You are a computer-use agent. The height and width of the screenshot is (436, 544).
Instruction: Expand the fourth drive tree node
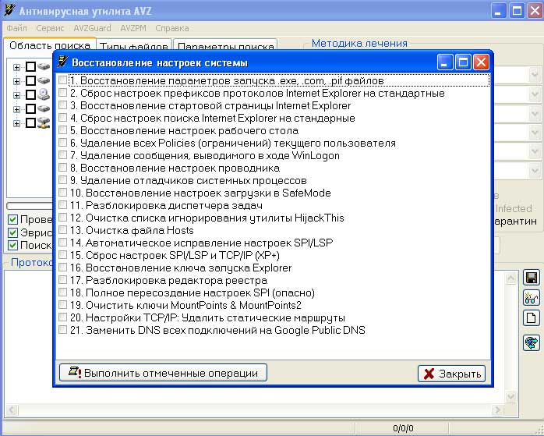click(x=16, y=109)
